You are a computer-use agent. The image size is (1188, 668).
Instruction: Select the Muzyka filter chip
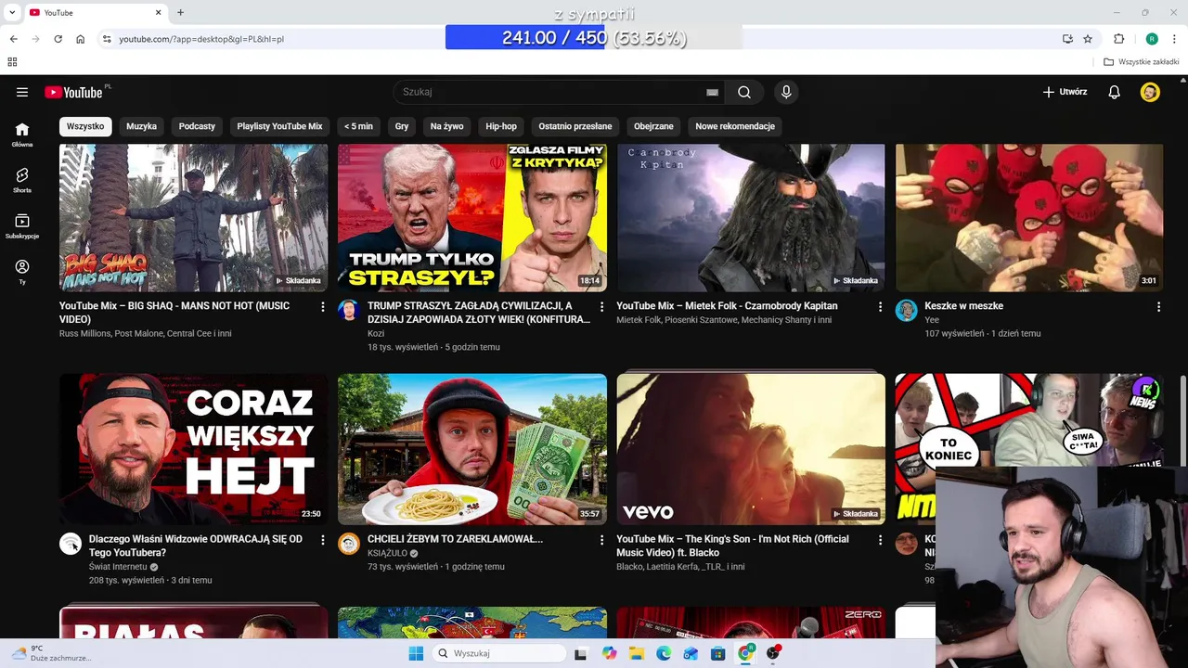pos(141,126)
